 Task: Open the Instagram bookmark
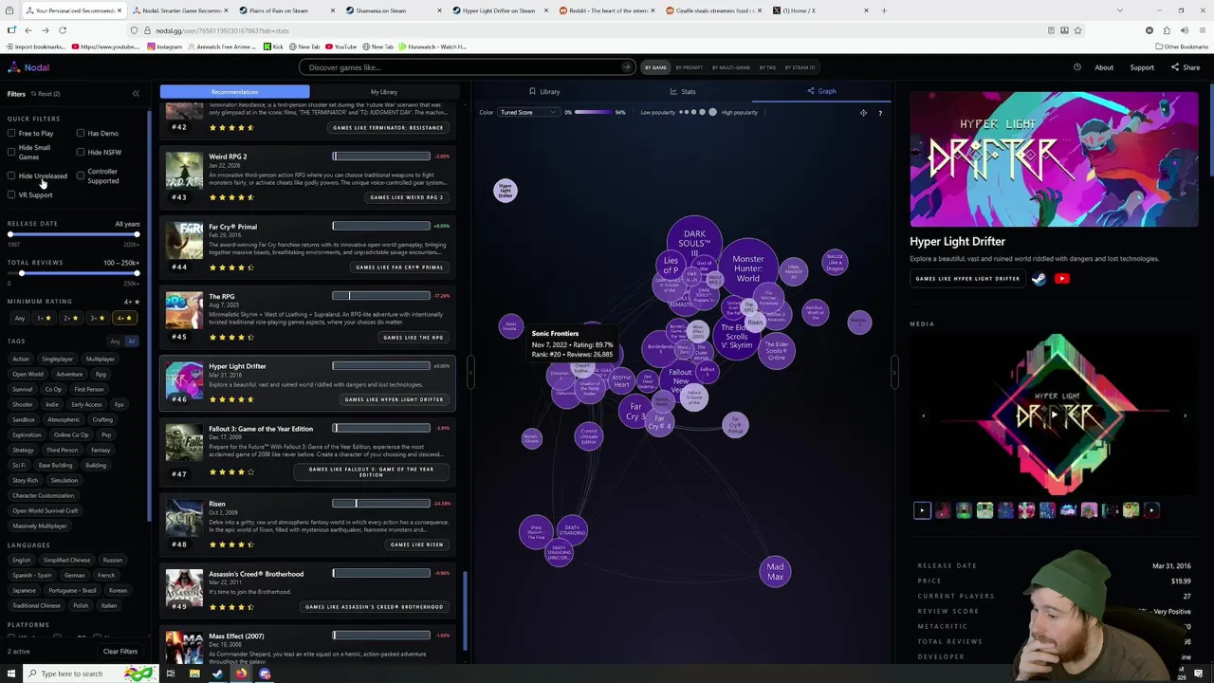(165, 46)
